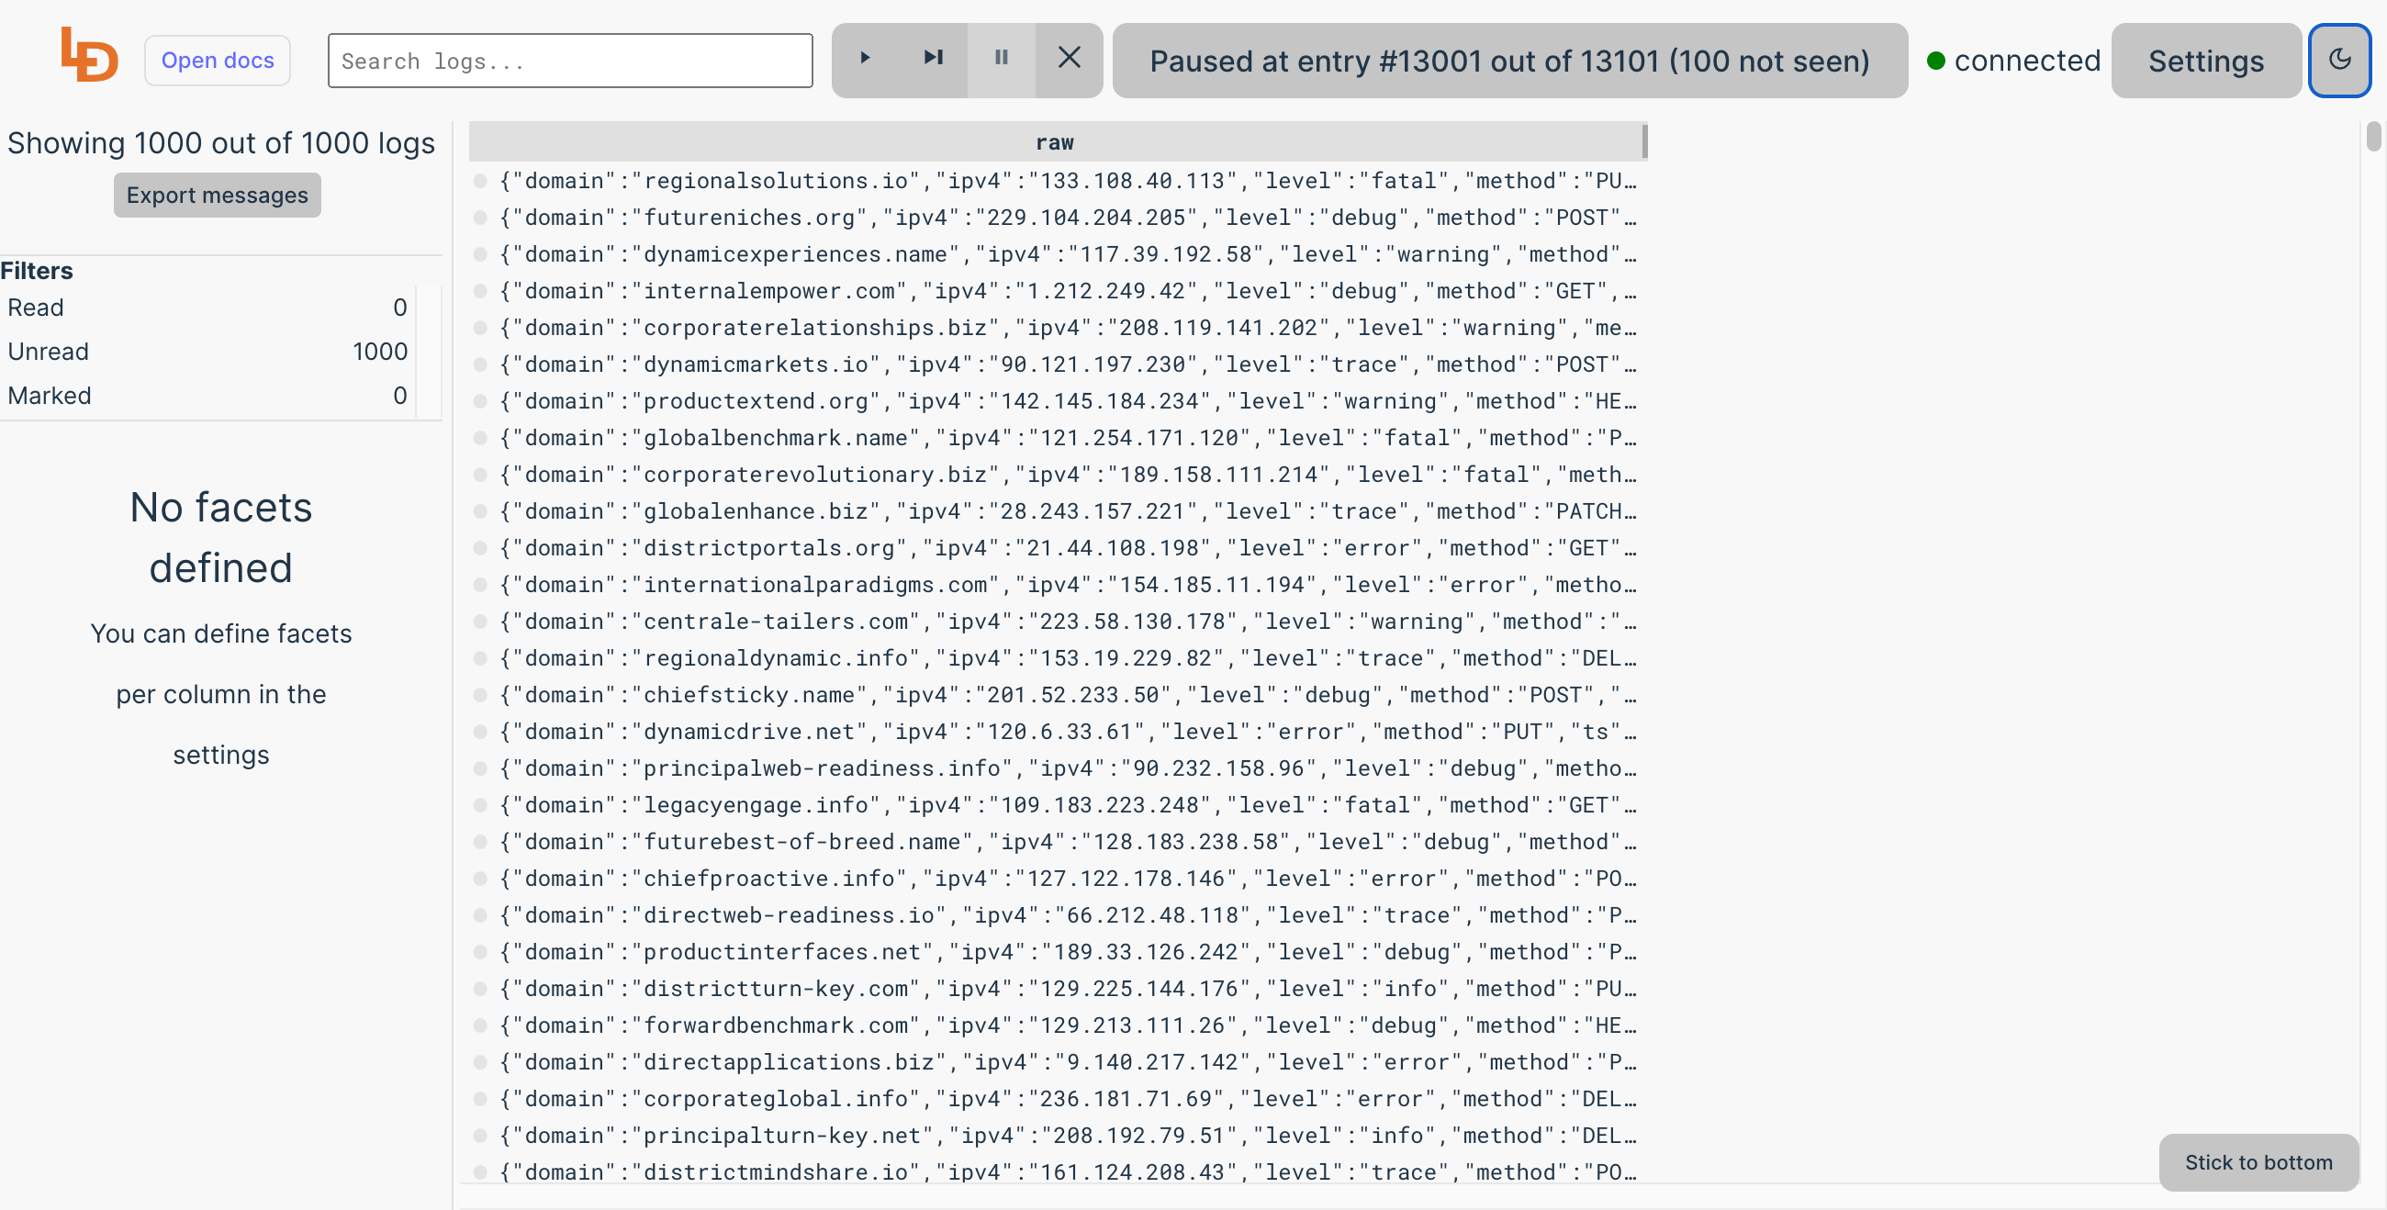Click the vertical scrollbar thumb
This screenshot has width=2387, height=1210.
coord(2372,136)
